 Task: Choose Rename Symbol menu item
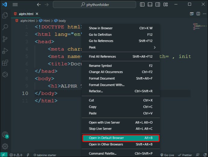[x=121, y=66]
